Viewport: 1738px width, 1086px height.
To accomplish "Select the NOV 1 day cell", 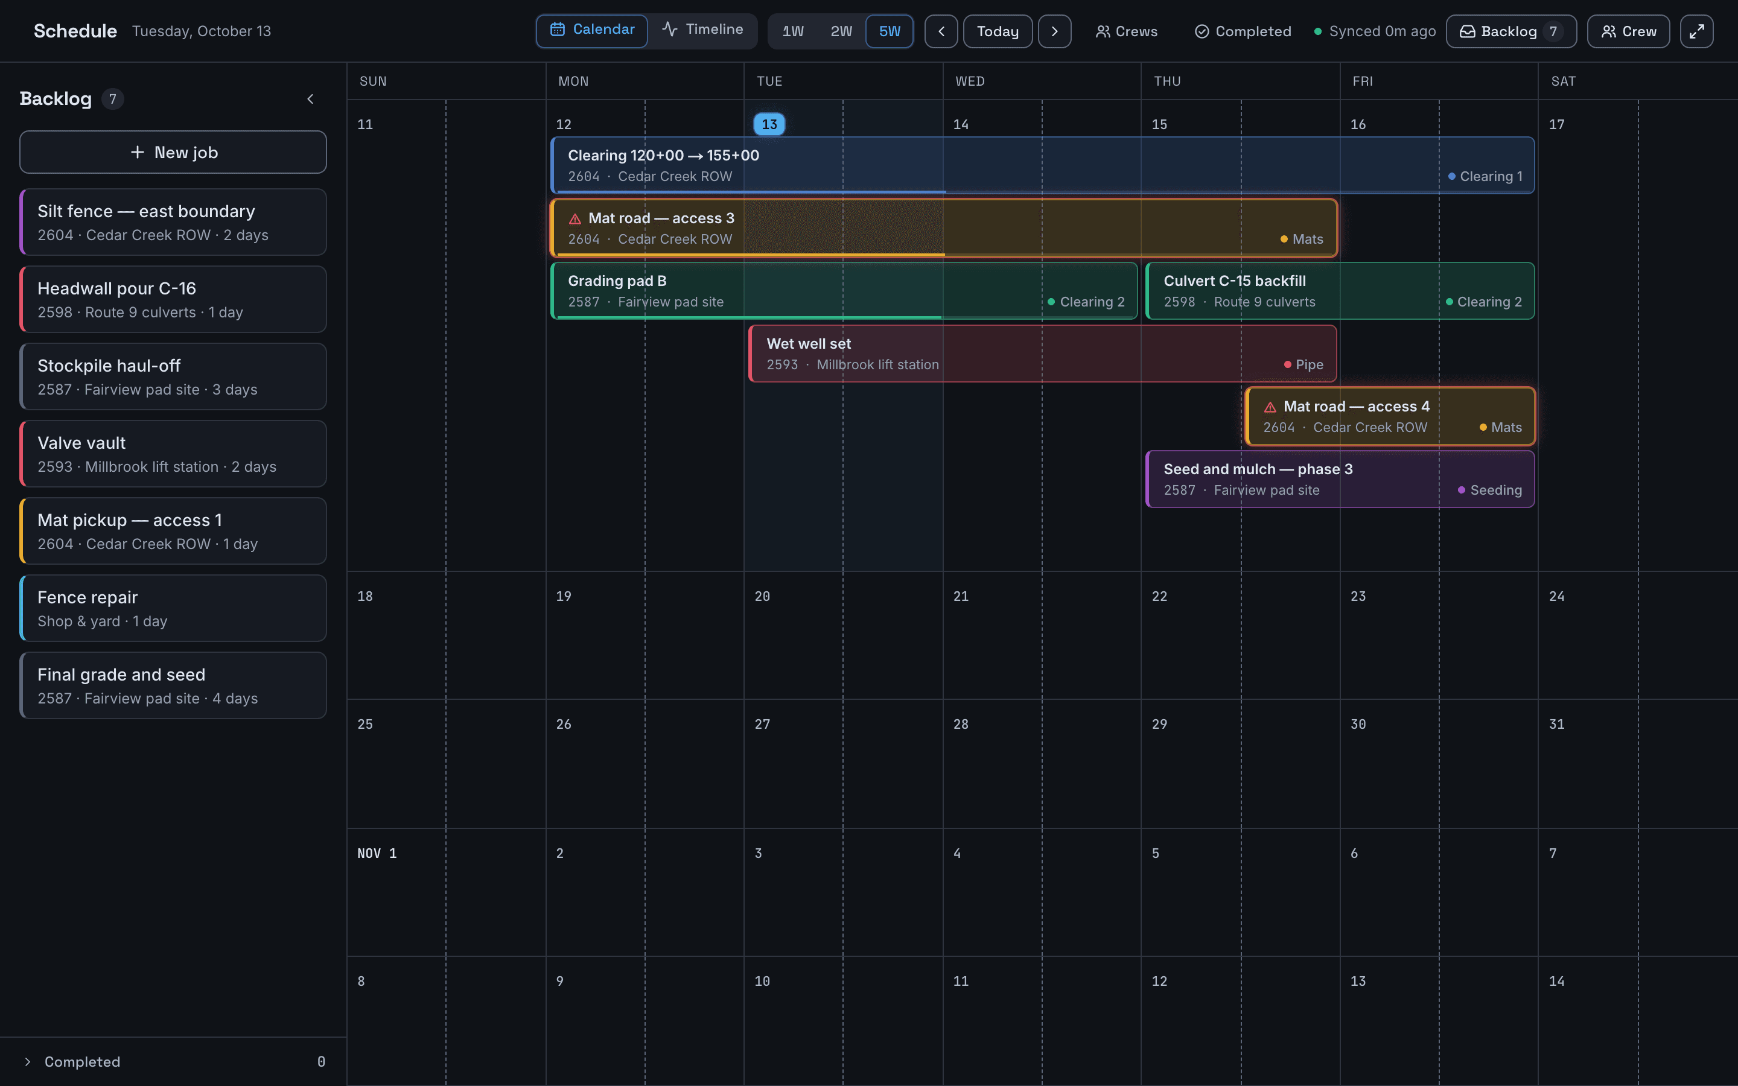I will (x=446, y=892).
